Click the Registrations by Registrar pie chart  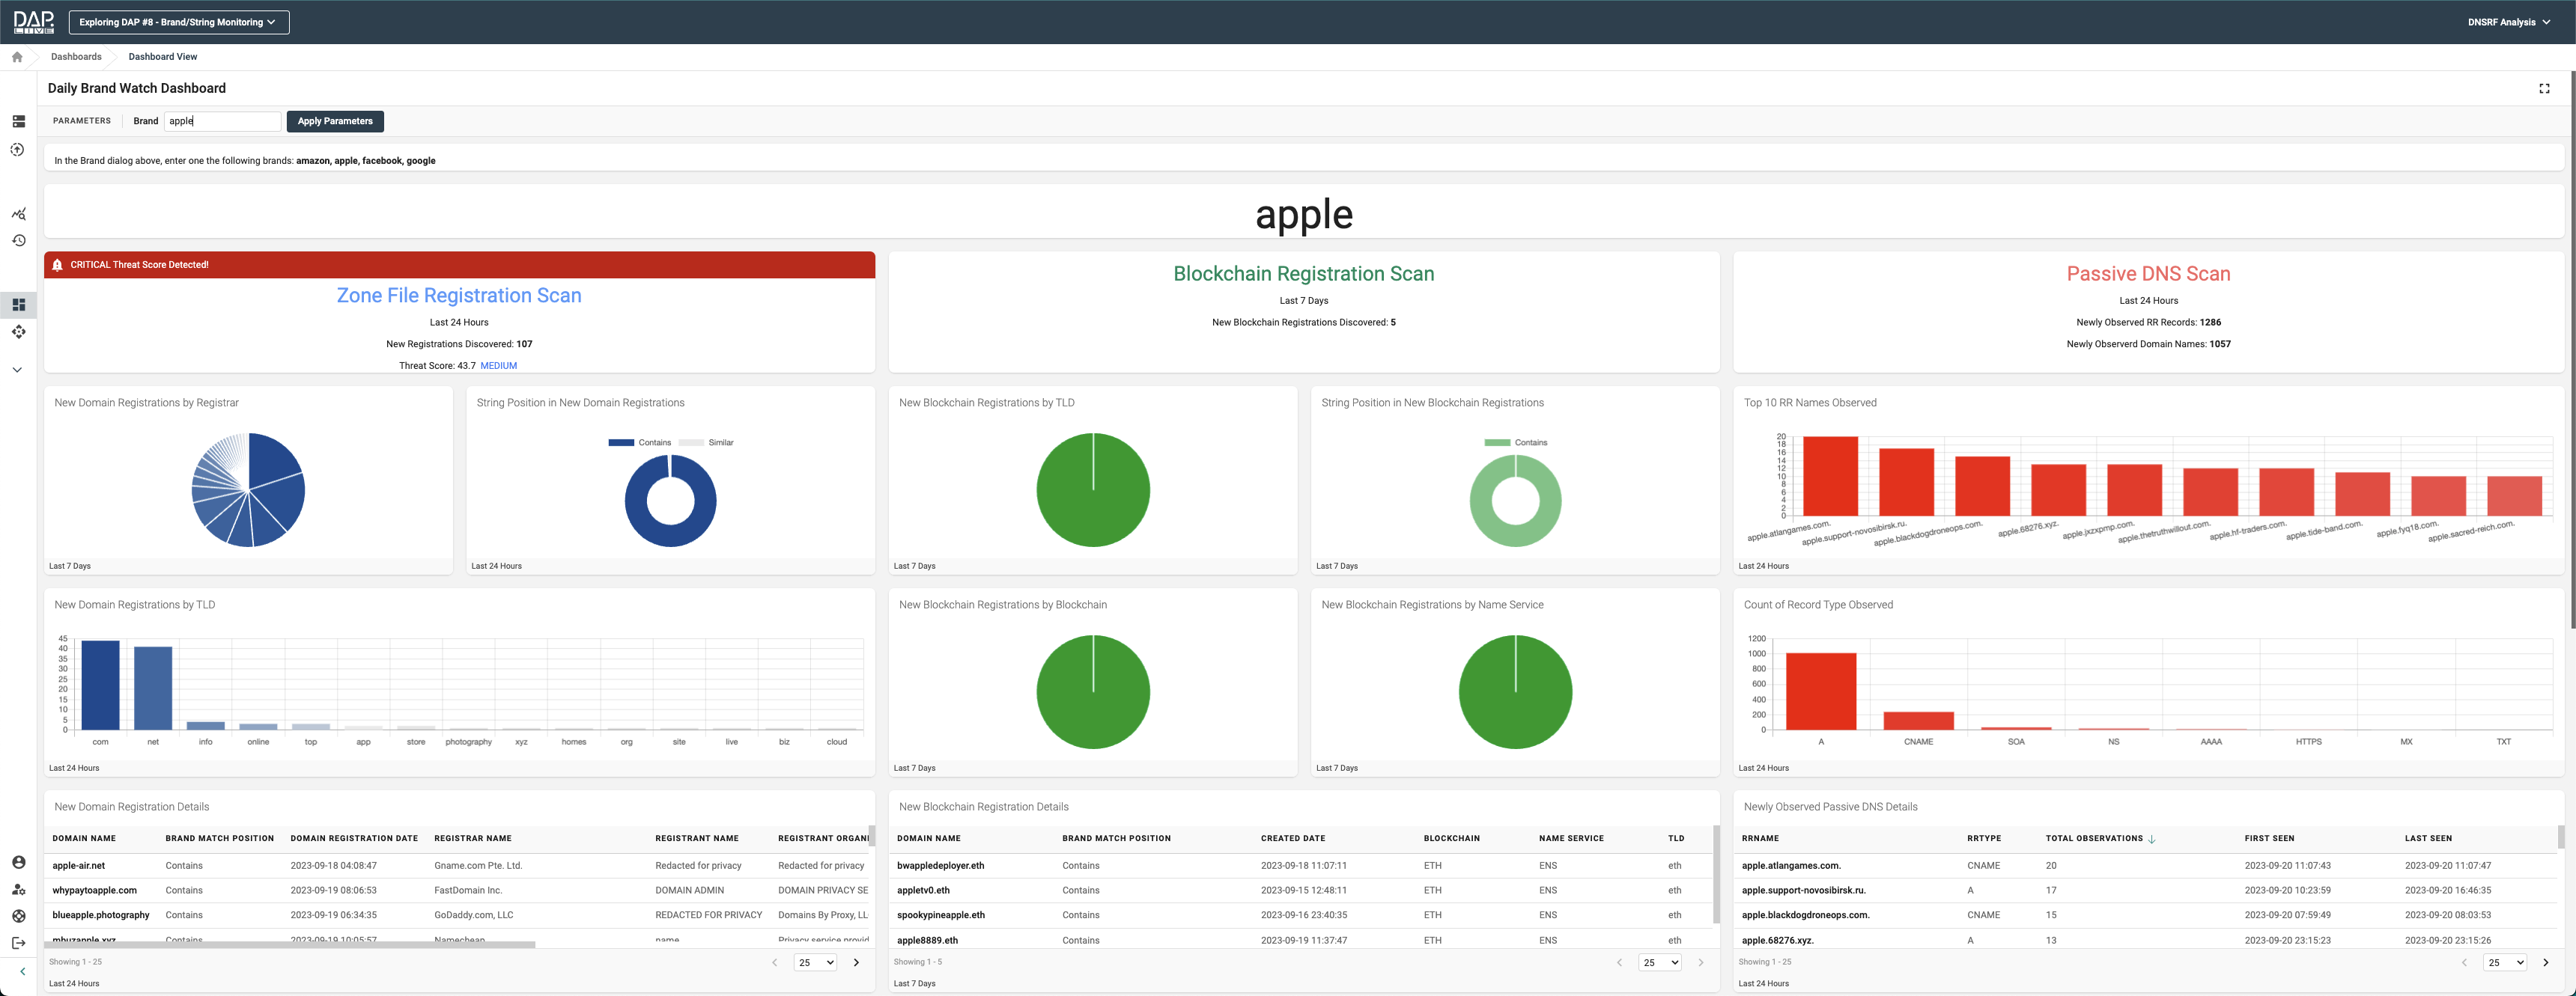(x=248, y=489)
